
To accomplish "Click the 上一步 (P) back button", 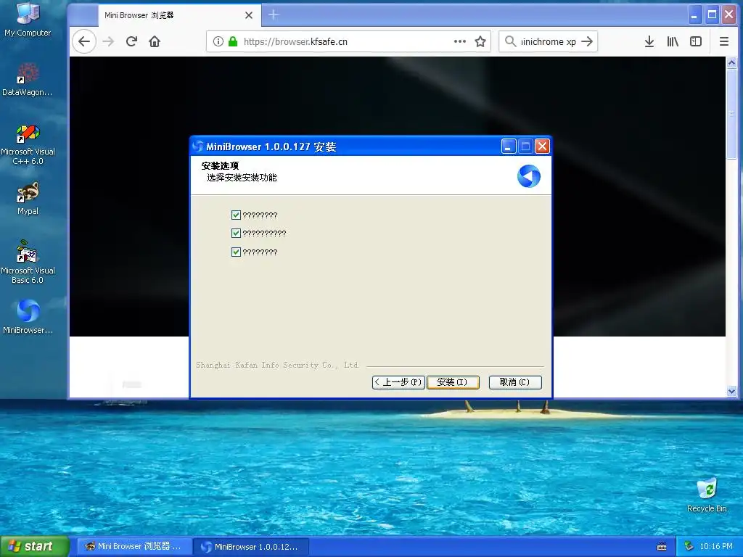I will (398, 382).
